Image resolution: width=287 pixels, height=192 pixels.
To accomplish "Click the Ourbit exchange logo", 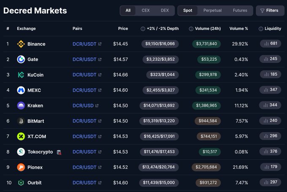I will point(21,183).
